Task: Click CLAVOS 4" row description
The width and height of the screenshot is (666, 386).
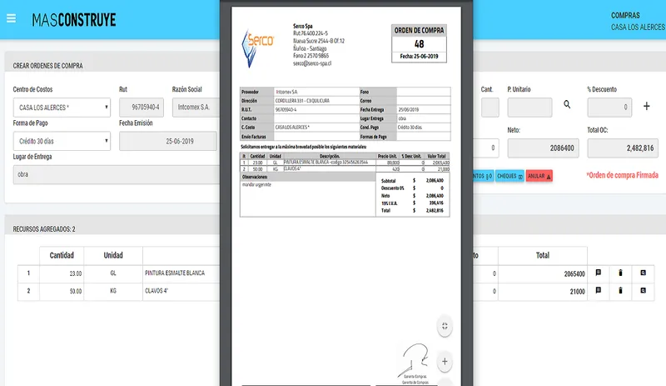Action: pyautogui.click(x=157, y=291)
